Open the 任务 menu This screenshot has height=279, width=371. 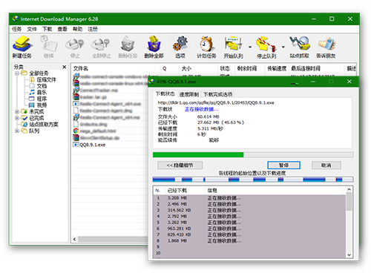pos(16,29)
